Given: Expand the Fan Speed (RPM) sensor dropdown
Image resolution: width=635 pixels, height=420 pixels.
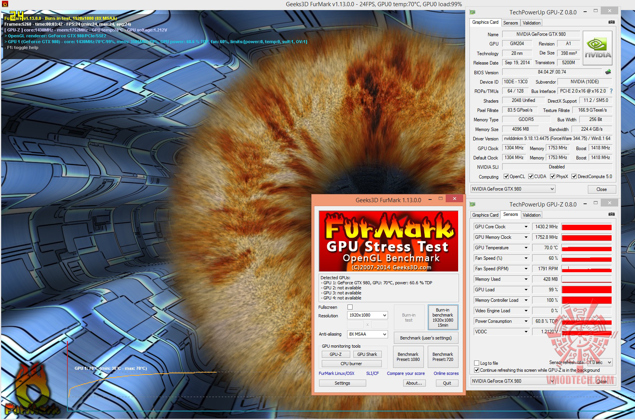Looking at the screenshot, I should pyautogui.click(x=526, y=269).
